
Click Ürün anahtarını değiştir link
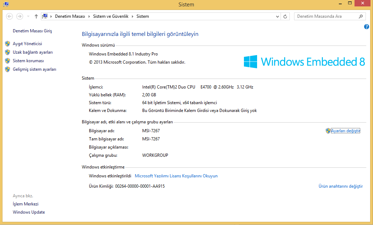click(x=341, y=186)
